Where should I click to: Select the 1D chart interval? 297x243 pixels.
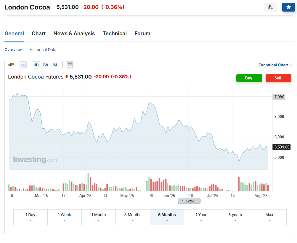36,65
